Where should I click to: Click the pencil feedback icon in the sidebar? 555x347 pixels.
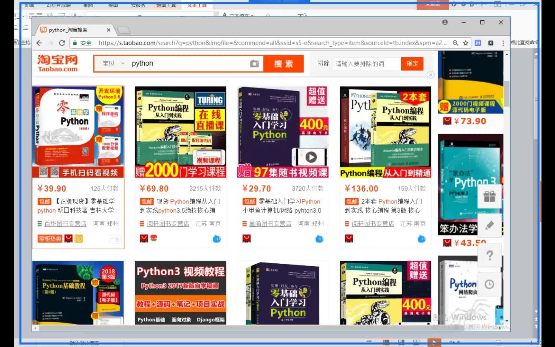(489, 225)
